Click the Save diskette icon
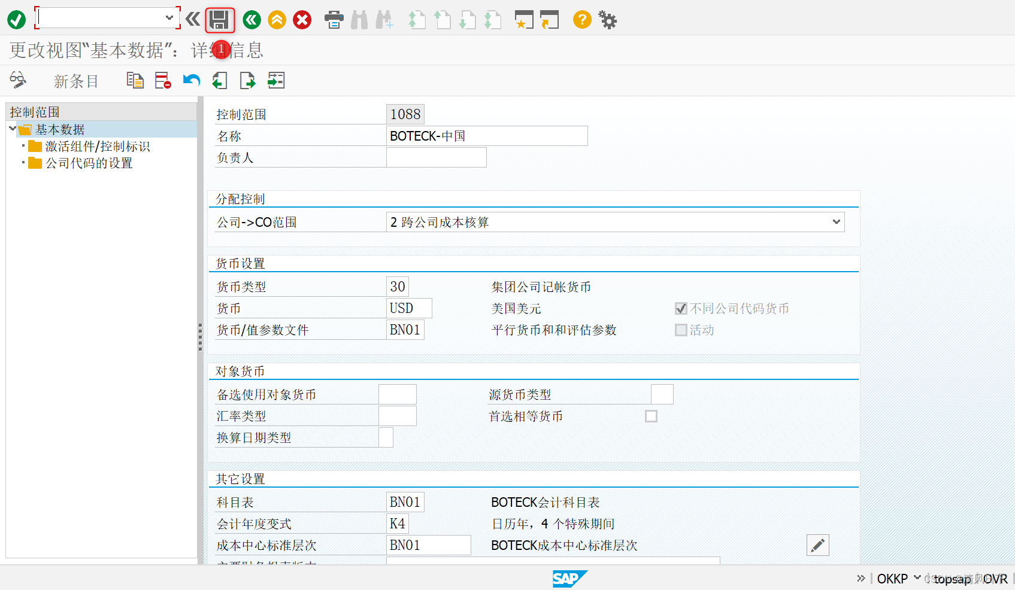Viewport: 1015px width, 590px height. (x=219, y=20)
